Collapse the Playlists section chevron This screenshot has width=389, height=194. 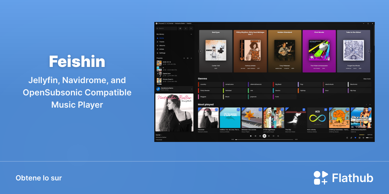191,58
